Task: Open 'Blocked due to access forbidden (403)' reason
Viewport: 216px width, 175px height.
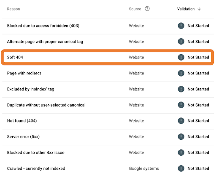Action: (43, 26)
